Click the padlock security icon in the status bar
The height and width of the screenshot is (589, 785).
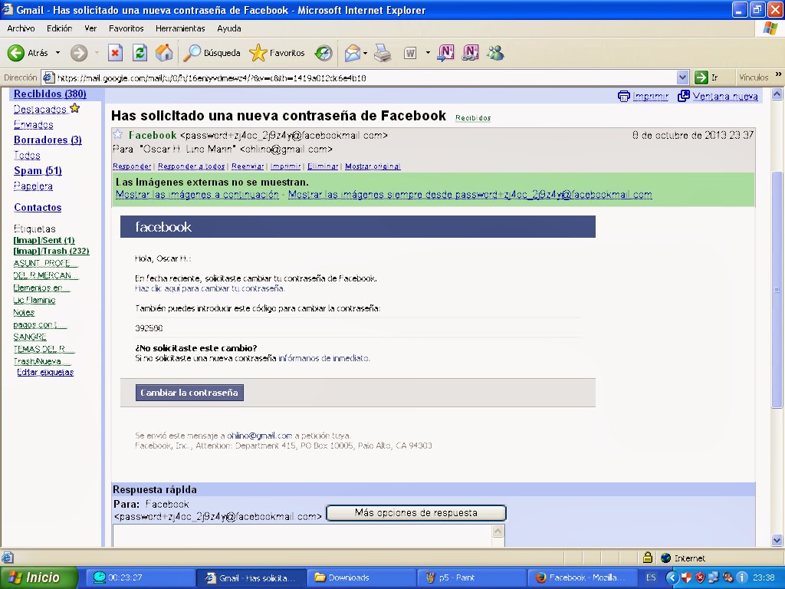[647, 557]
